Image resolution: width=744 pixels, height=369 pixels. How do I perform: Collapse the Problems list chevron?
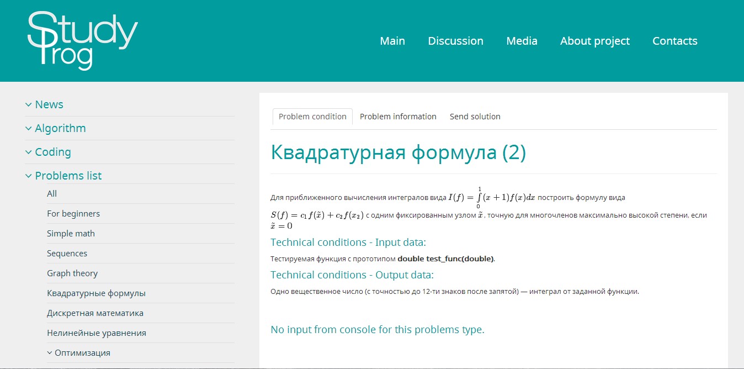click(x=28, y=176)
